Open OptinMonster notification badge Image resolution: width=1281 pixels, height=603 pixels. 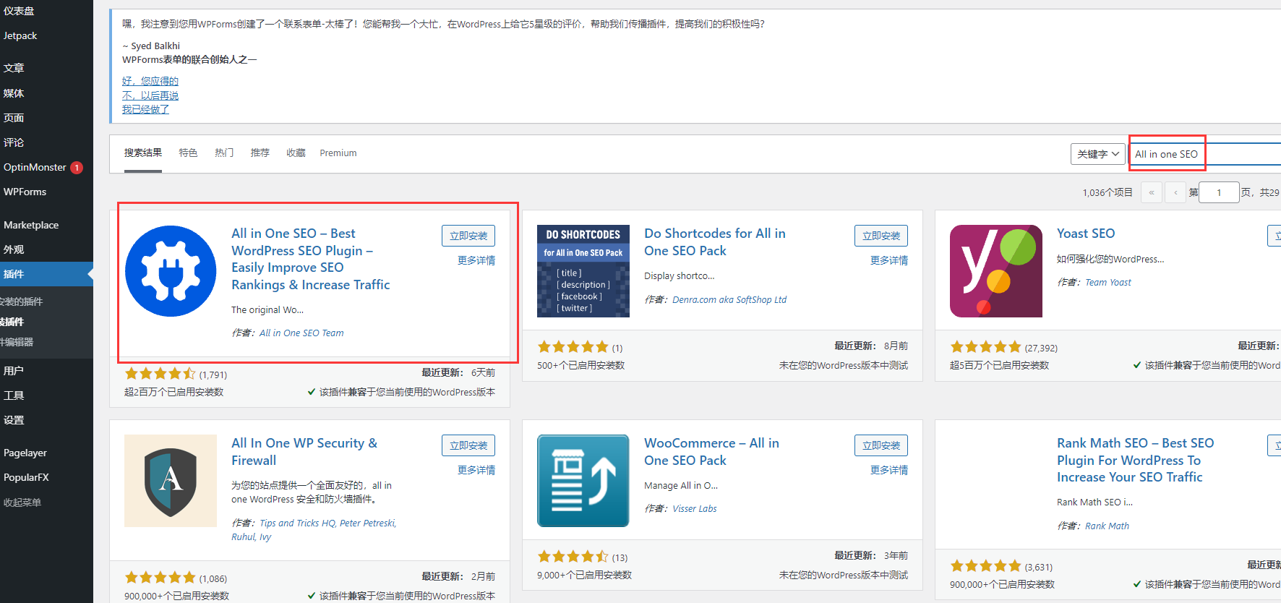coord(77,168)
